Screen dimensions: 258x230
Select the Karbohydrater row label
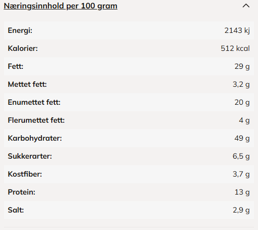(x=35, y=138)
